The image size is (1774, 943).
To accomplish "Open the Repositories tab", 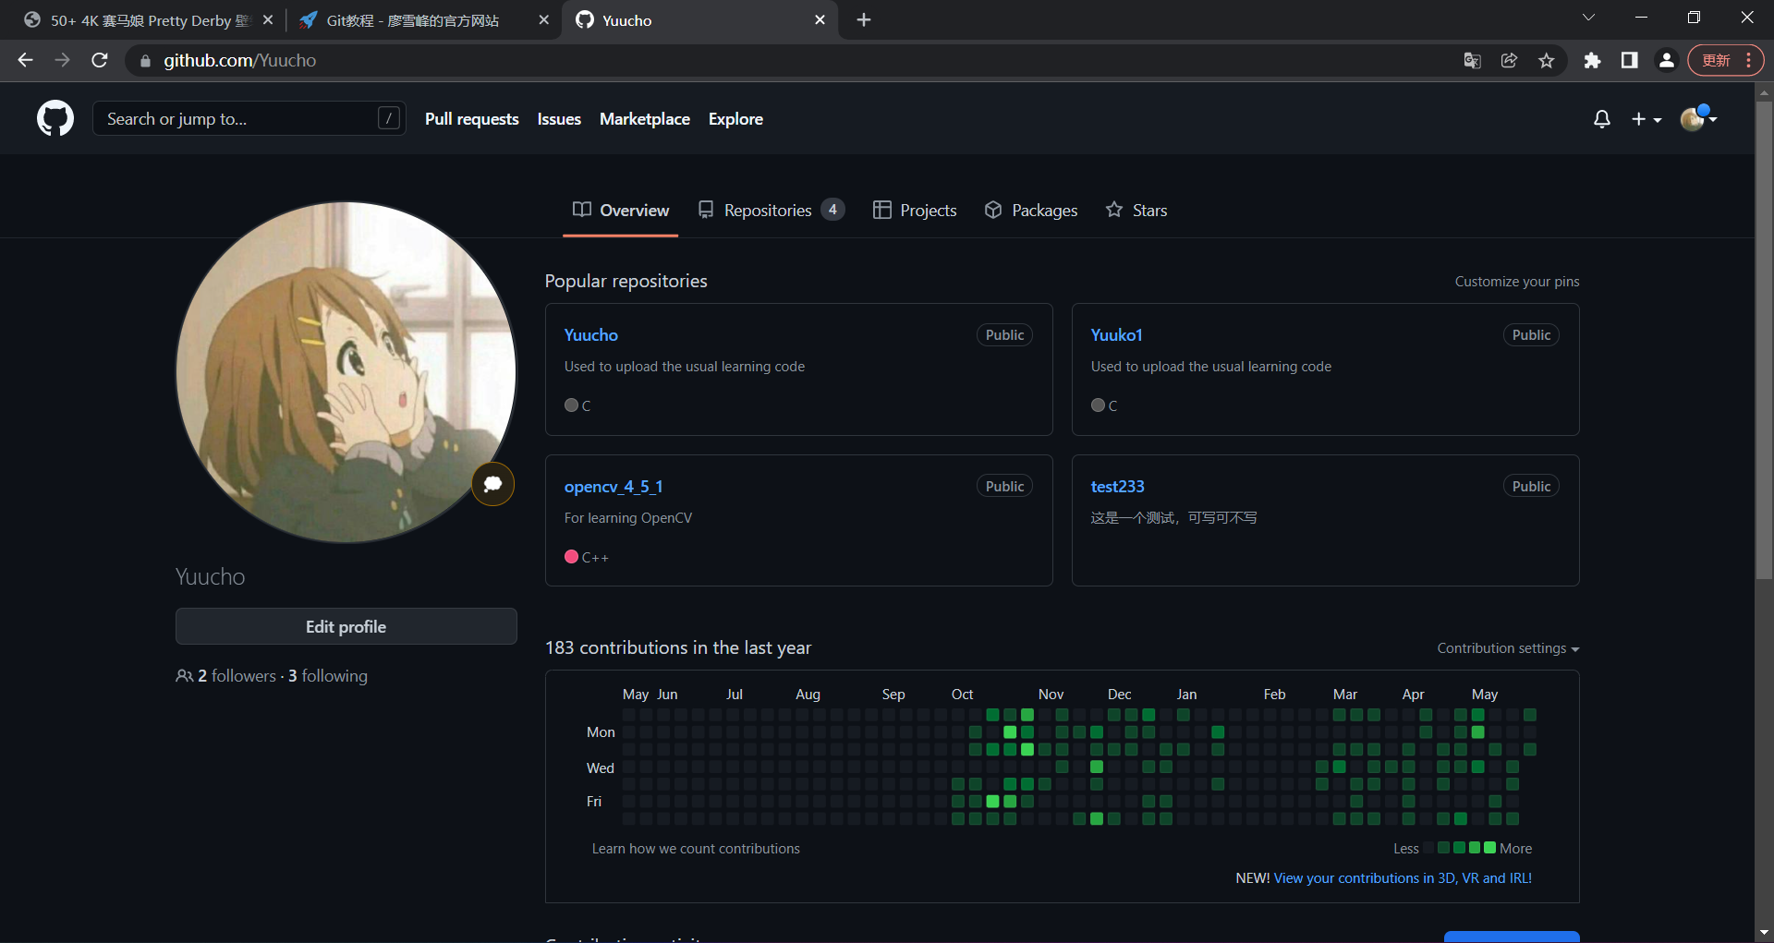I will tap(771, 211).
